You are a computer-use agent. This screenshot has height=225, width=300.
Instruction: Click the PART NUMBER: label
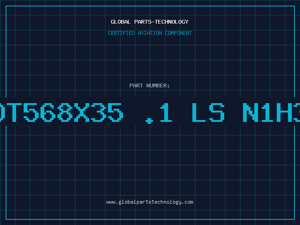click(x=150, y=85)
